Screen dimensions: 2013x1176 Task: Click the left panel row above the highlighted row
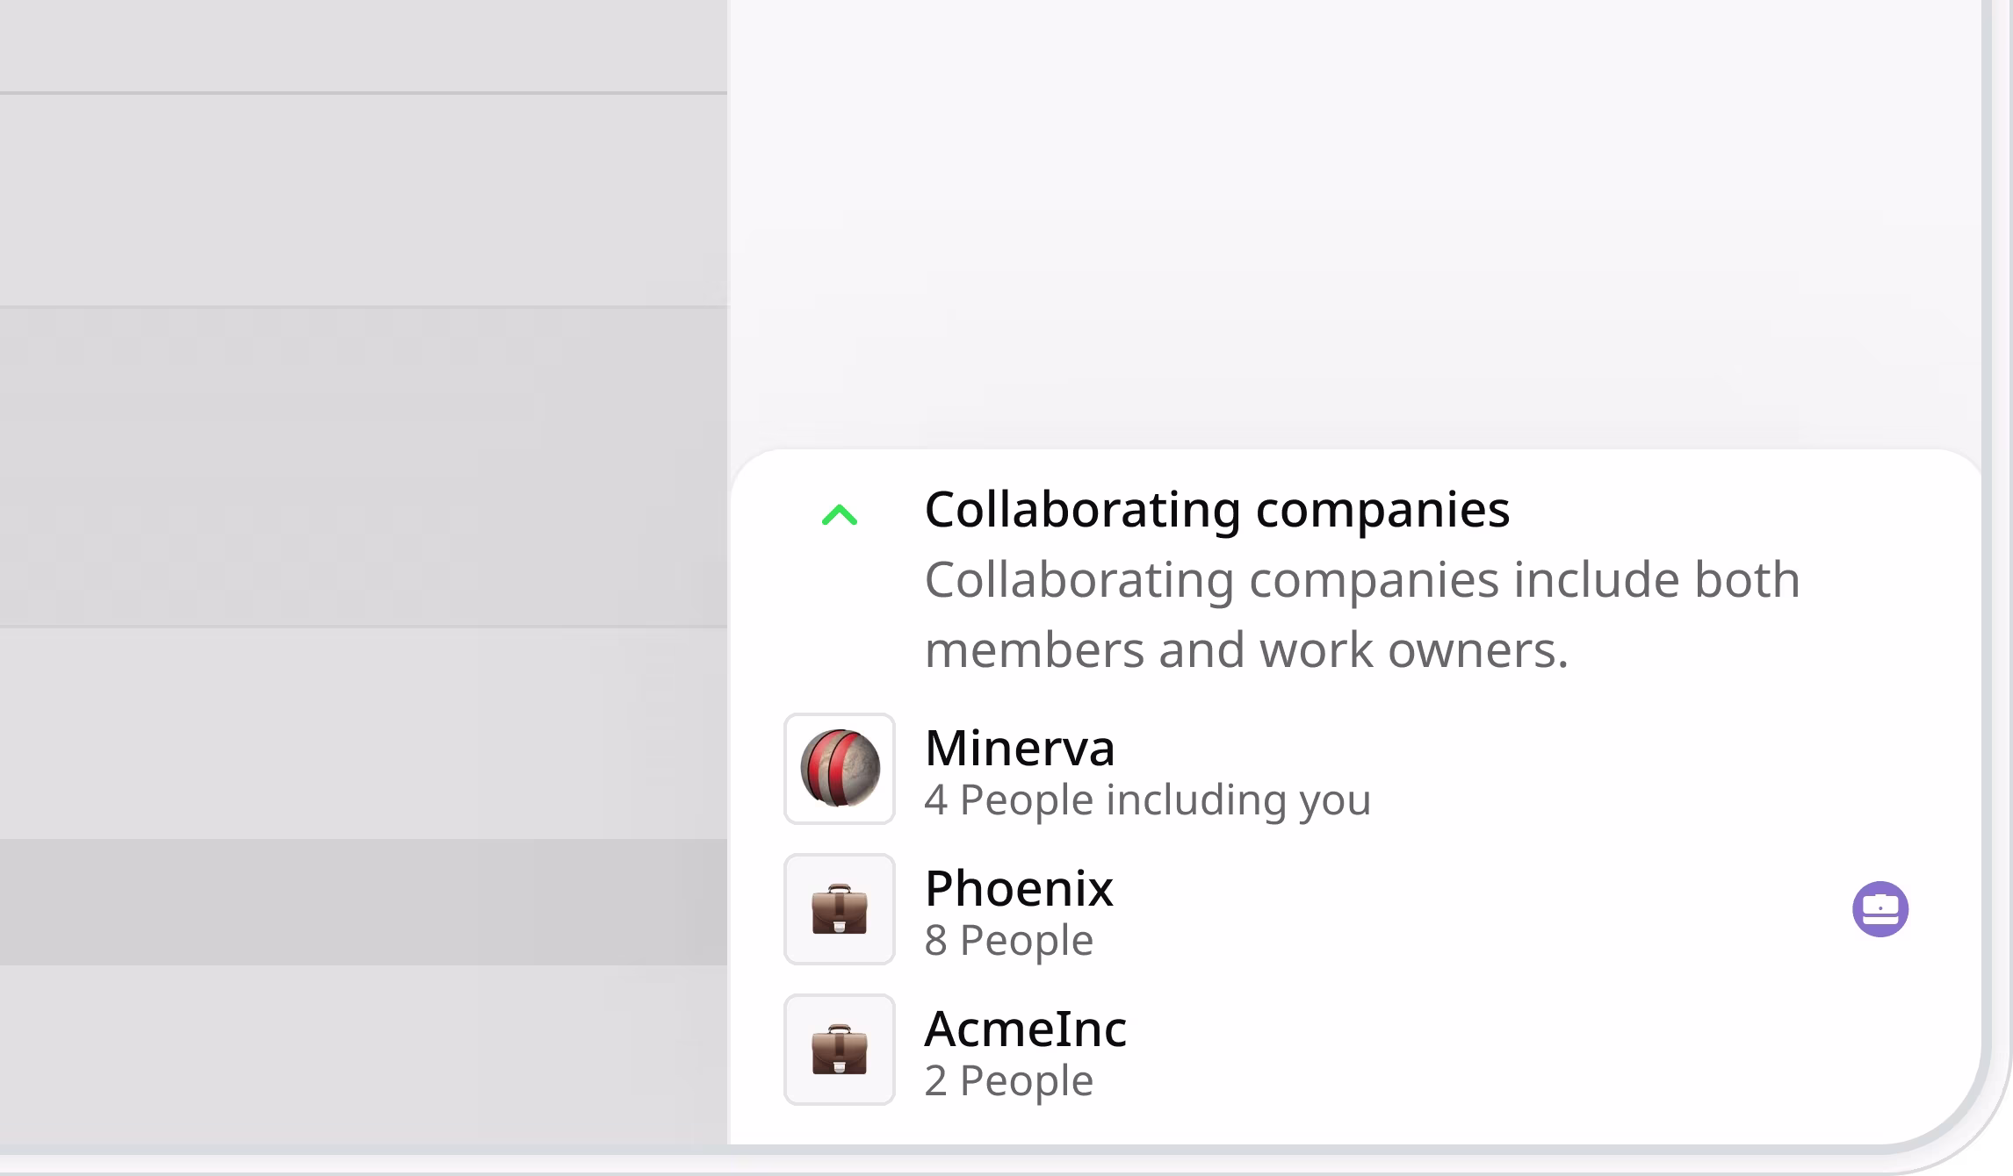364,734
